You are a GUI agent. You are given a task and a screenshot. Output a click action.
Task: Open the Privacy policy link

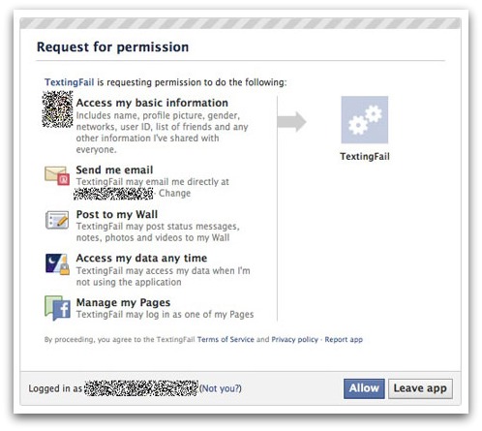pyautogui.click(x=294, y=339)
